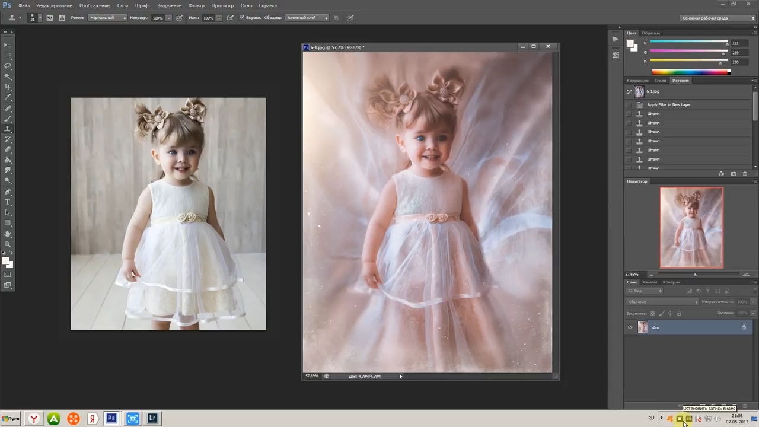The height and width of the screenshot is (427, 759).
Task: Toggle the Aligned checkbox in options bar
Action: click(242, 18)
